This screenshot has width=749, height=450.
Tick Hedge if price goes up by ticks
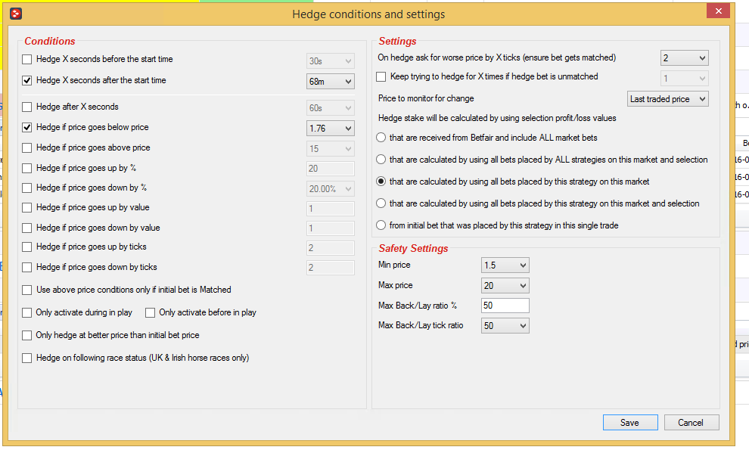coord(27,247)
